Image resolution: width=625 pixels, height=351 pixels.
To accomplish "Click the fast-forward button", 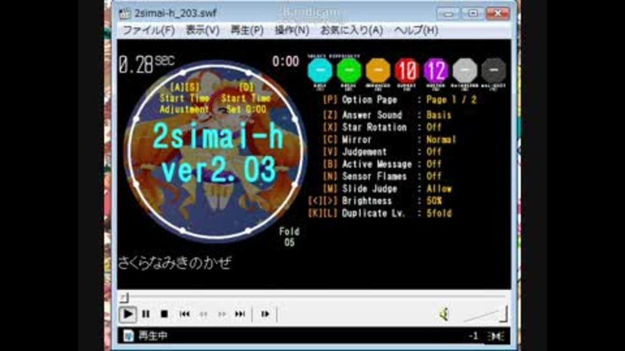I will click(222, 314).
